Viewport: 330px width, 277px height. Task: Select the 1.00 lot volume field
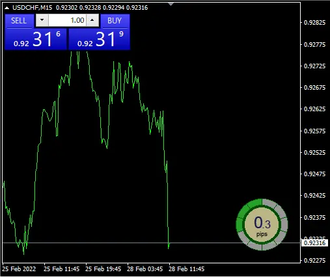[67, 20]
